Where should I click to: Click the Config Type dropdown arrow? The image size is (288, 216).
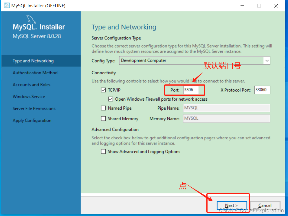(267, 60)
